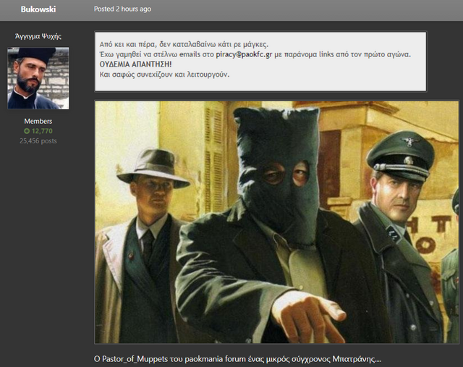The height and width of the screenshot is (367, 463).
Task: Open the piracy@paokfc.gr email address
Action: tap(244, 54)
